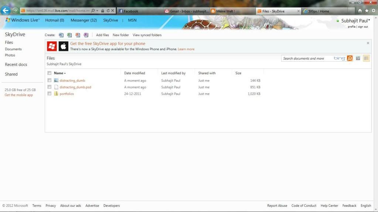Tick the select-all checkbox in header

pyautogui.click(x=50, y=73)
